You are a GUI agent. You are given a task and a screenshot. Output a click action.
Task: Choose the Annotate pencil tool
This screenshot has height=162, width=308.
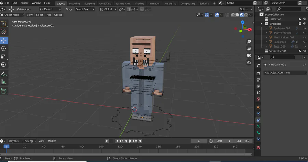(3, 74)
